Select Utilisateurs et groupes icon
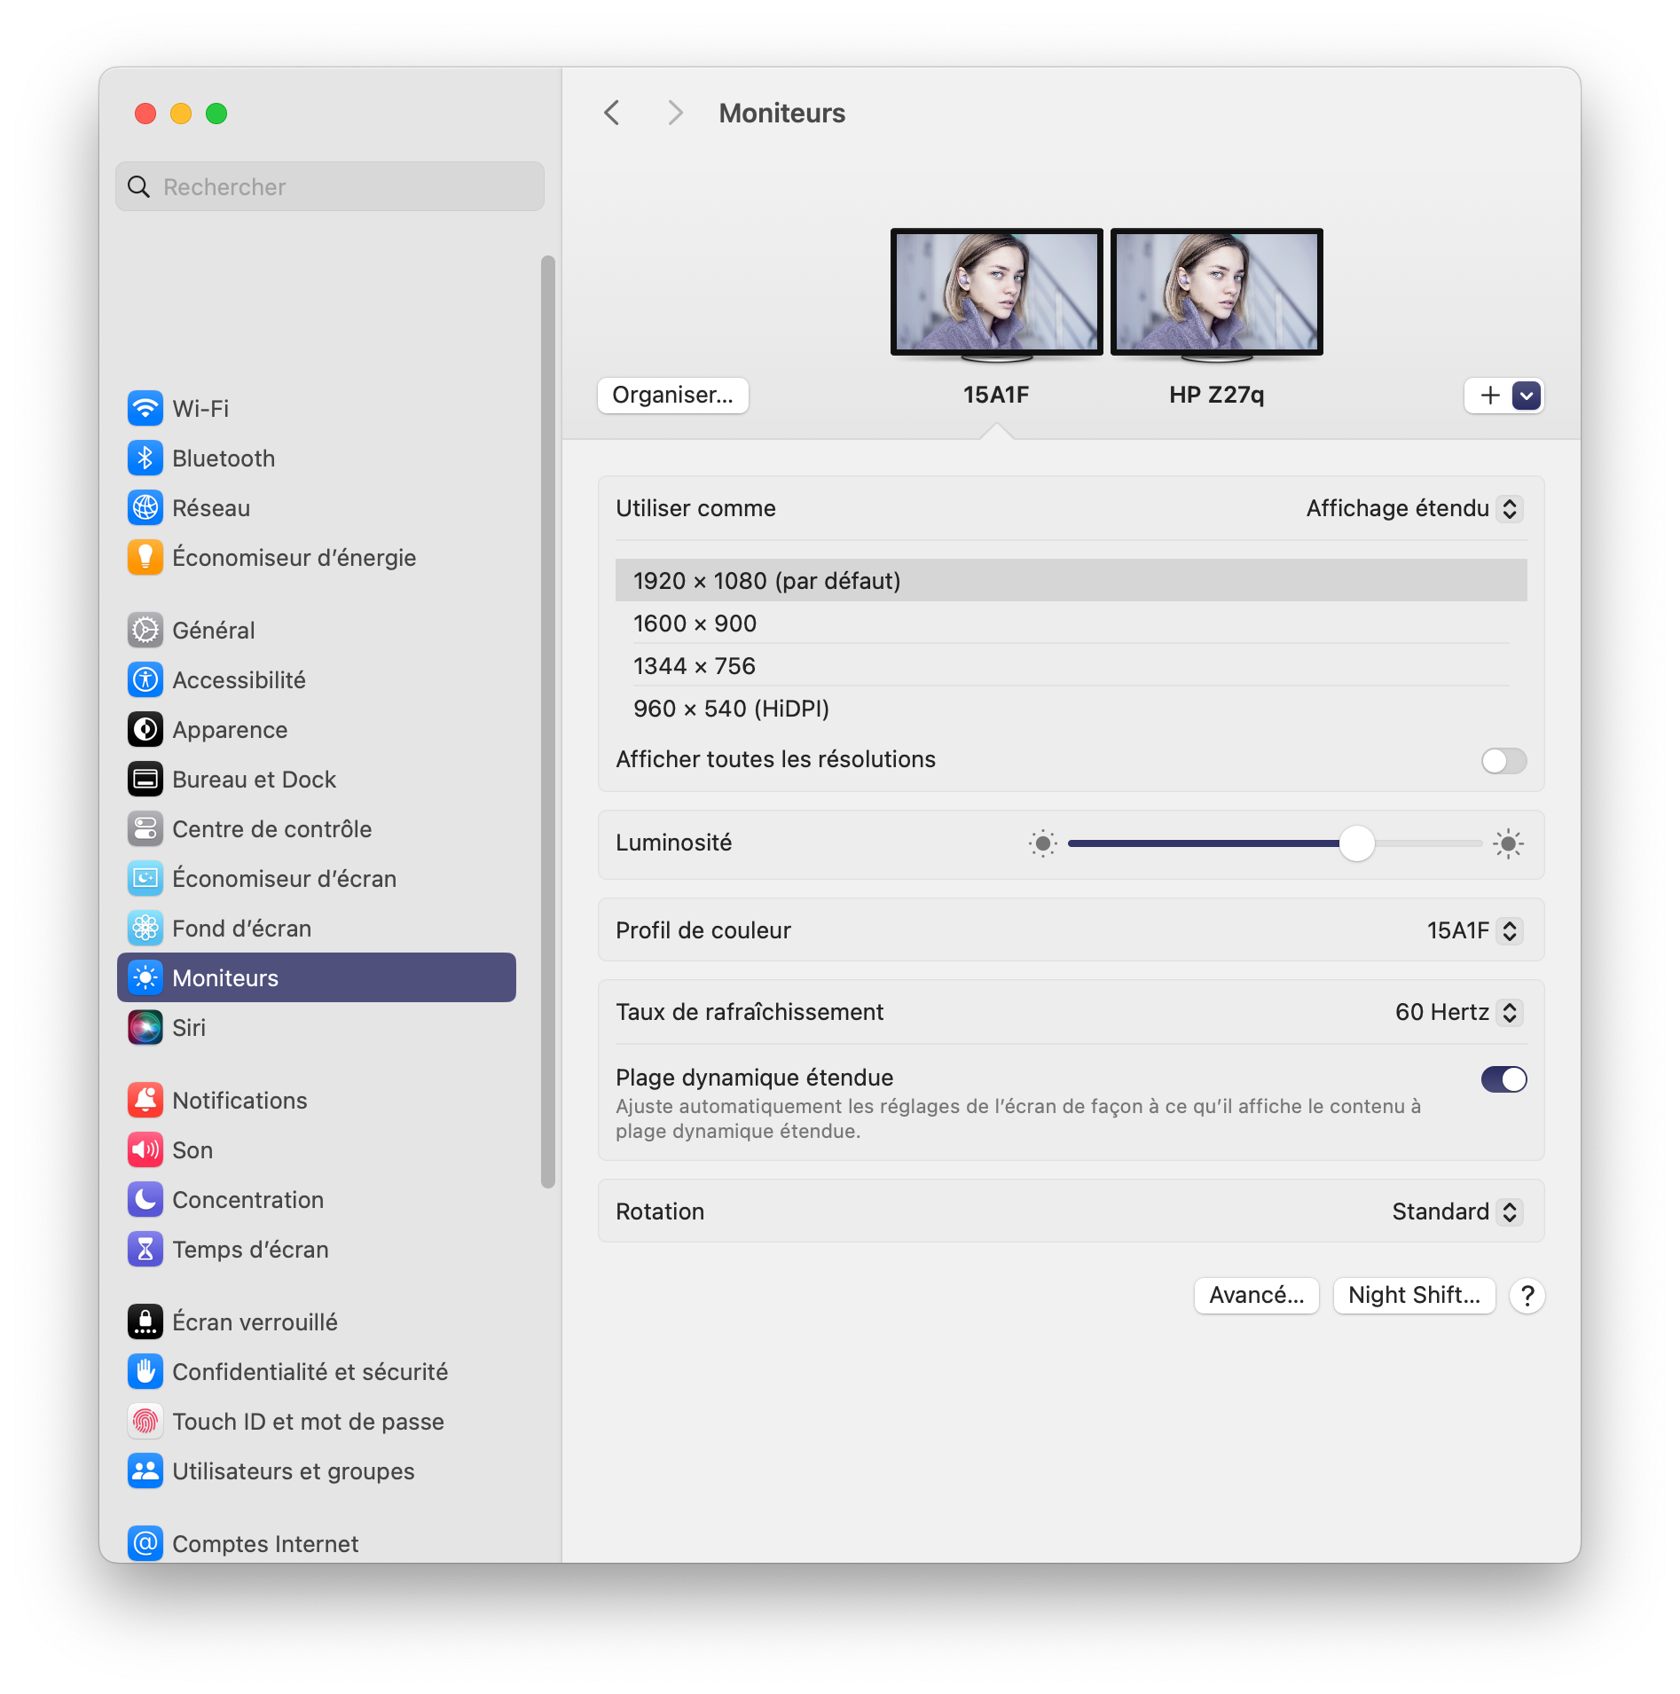Viewport: 1680px width, 1694px height. [x=145, y=1471]
